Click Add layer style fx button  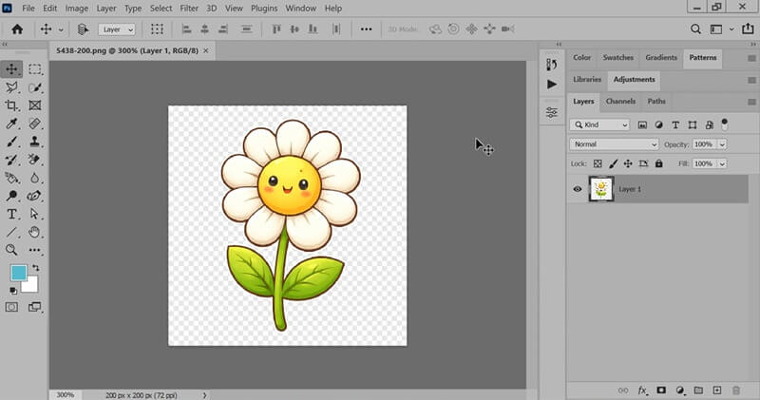point(643,390)
